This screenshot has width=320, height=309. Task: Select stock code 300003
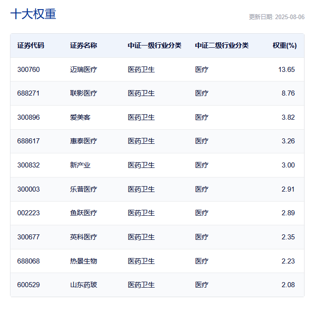28,189
